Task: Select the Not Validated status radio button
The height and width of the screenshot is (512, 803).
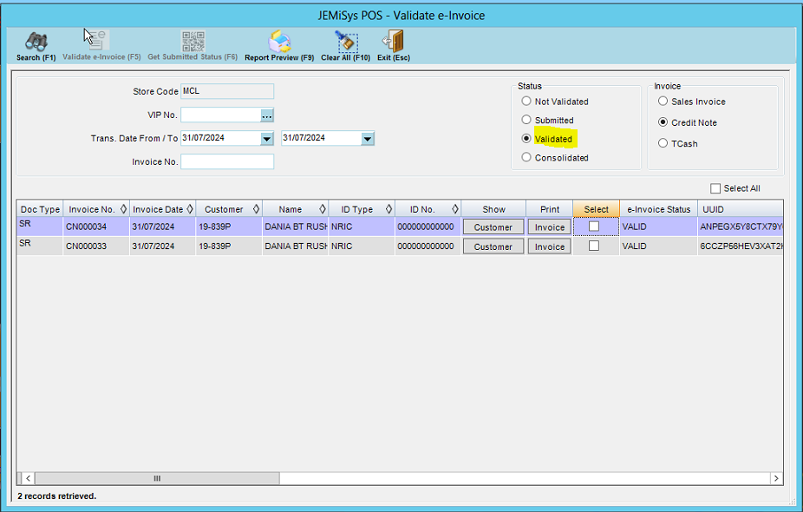Action: point(526,101)
